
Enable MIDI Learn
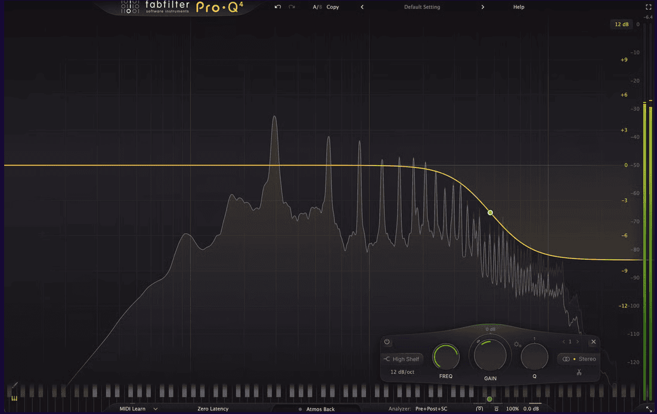(x=132, y=409)
